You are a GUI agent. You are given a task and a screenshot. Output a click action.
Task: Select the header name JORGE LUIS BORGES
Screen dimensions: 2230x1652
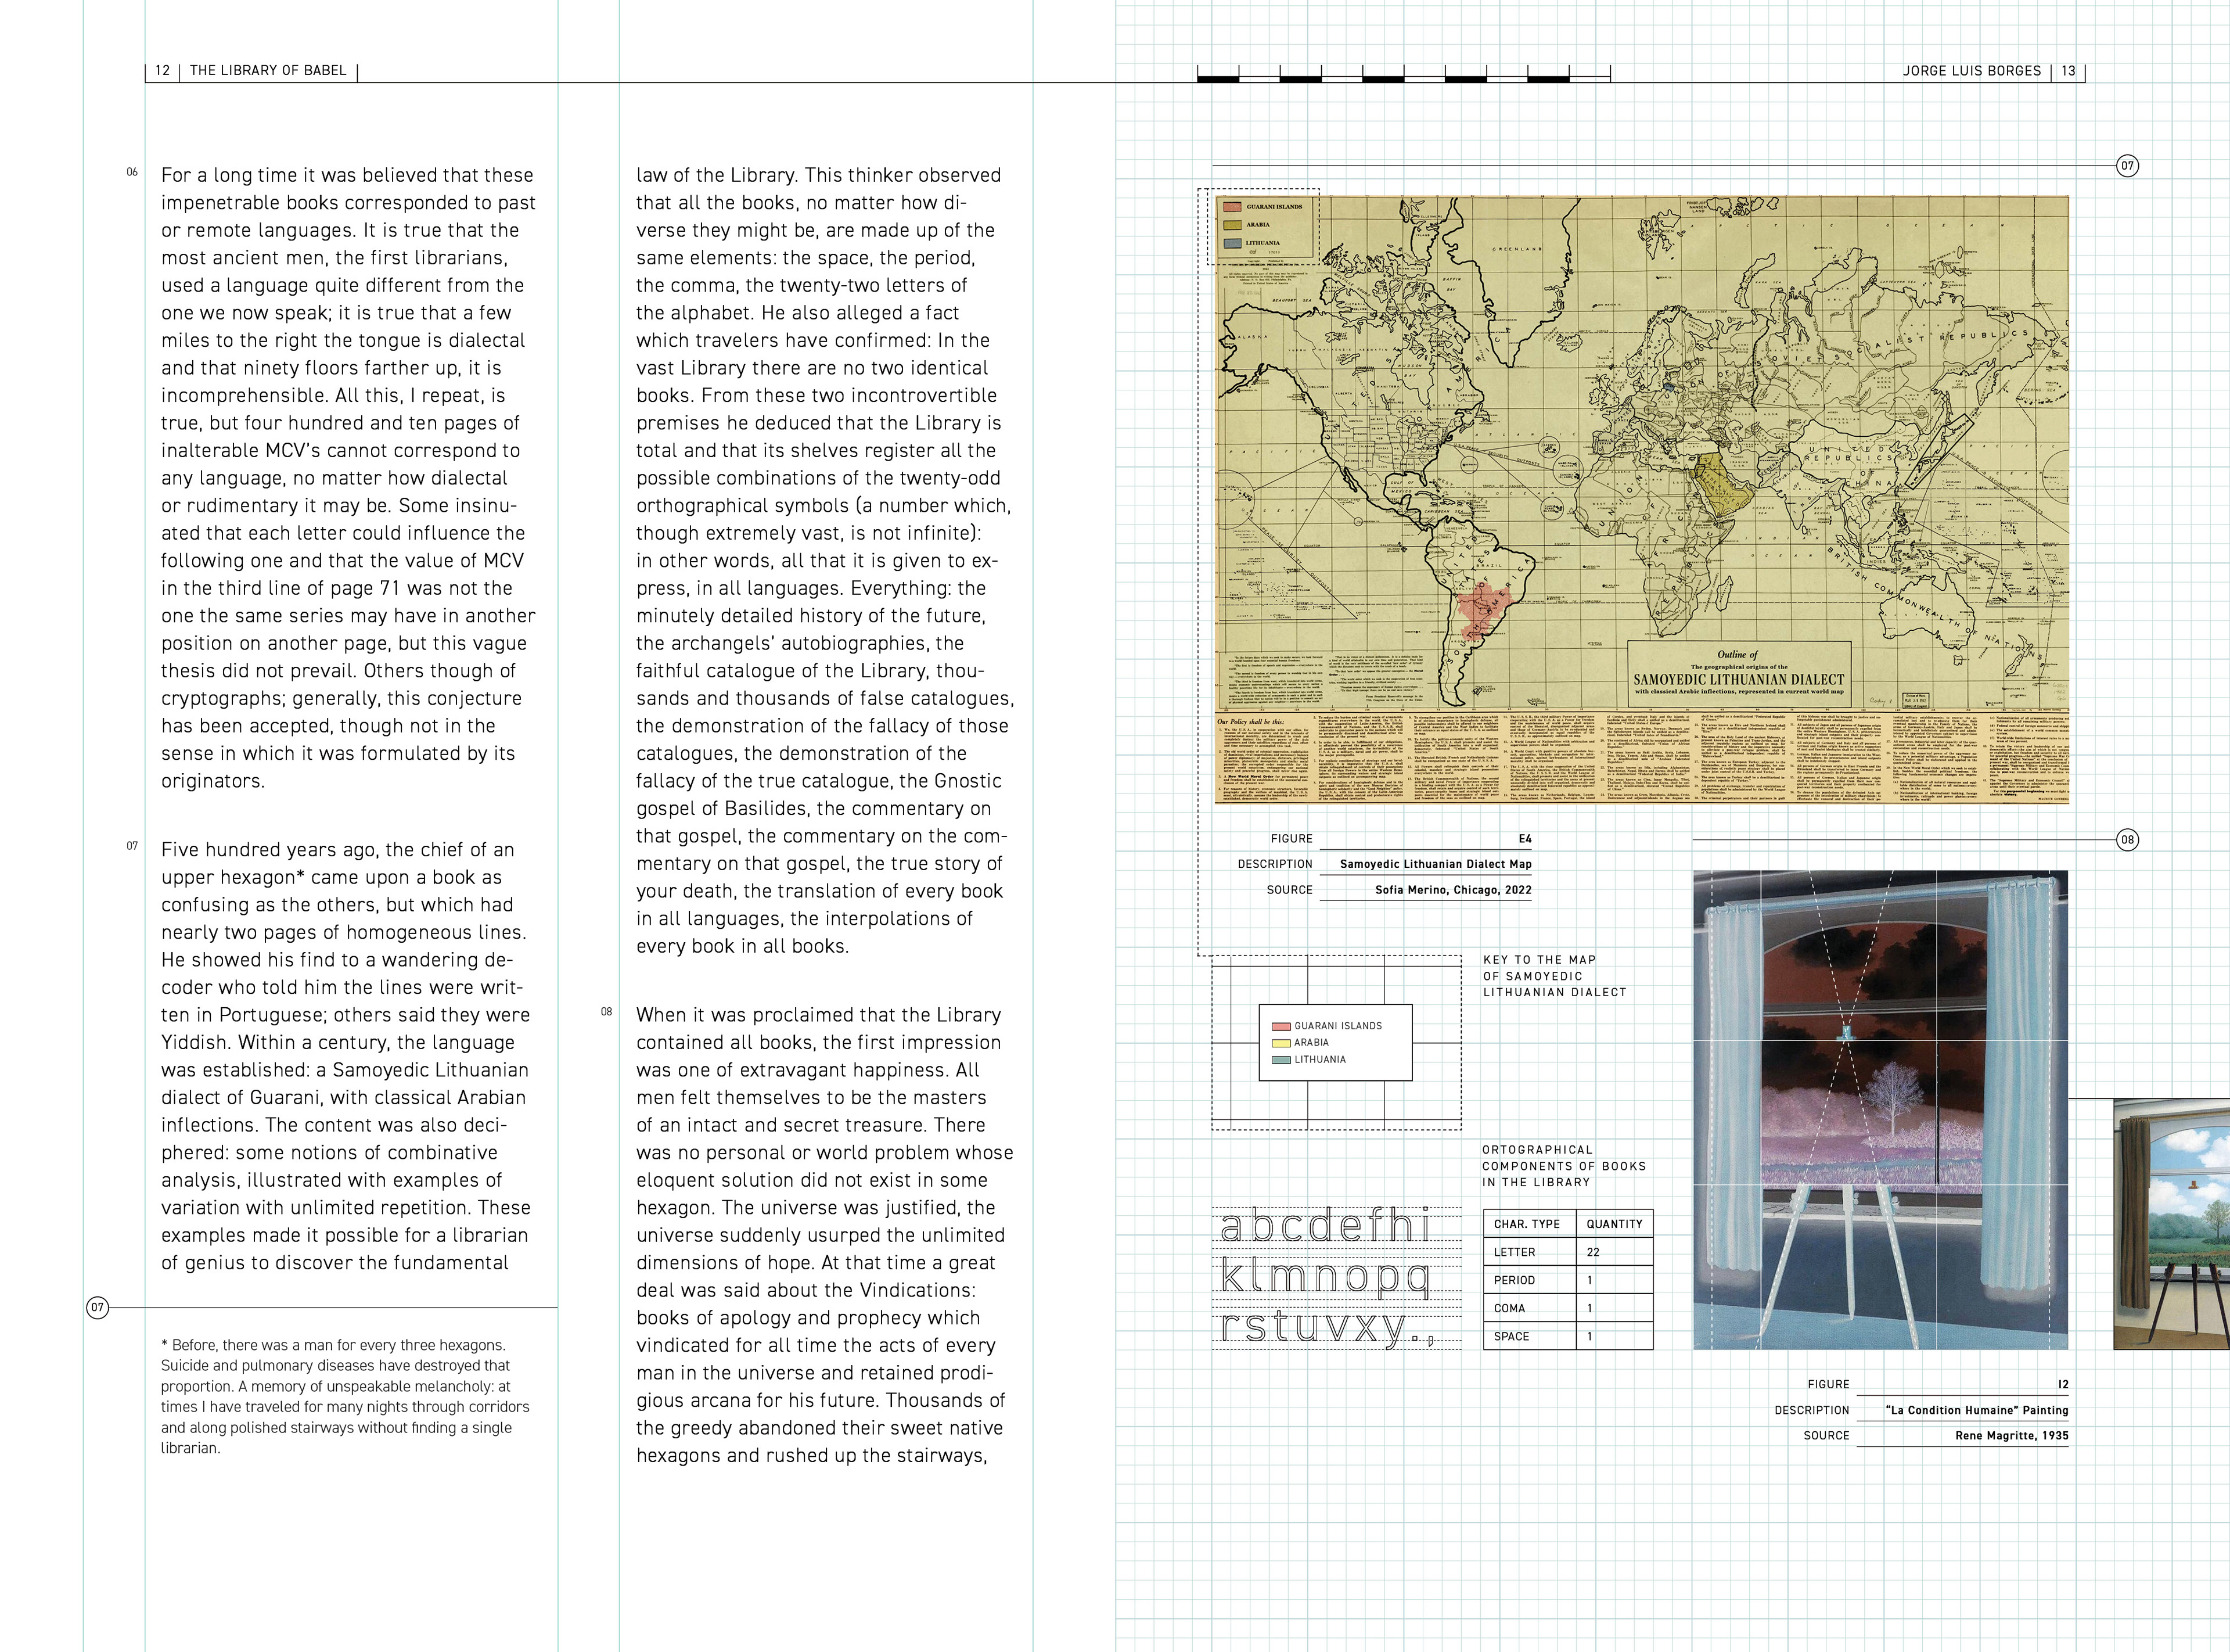click(1971, 71)
